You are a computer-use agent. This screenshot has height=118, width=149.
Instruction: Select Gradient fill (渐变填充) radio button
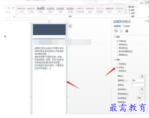click(117, 48)
